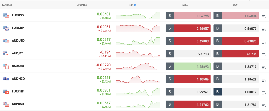The image size is (269, 111).
Task: Sort by the MARKET column header
Action: point(7,5)
